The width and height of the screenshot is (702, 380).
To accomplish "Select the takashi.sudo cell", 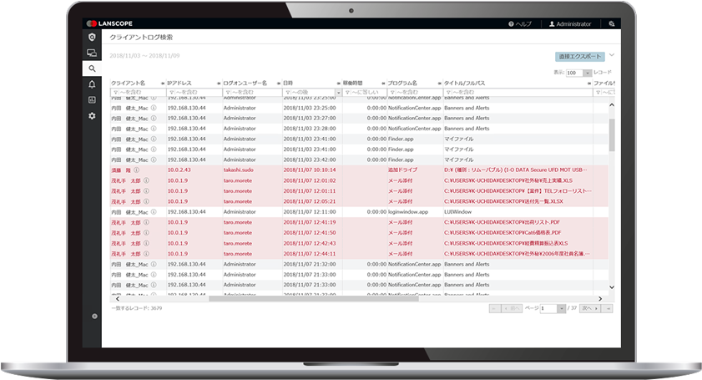I will [238, 170].
